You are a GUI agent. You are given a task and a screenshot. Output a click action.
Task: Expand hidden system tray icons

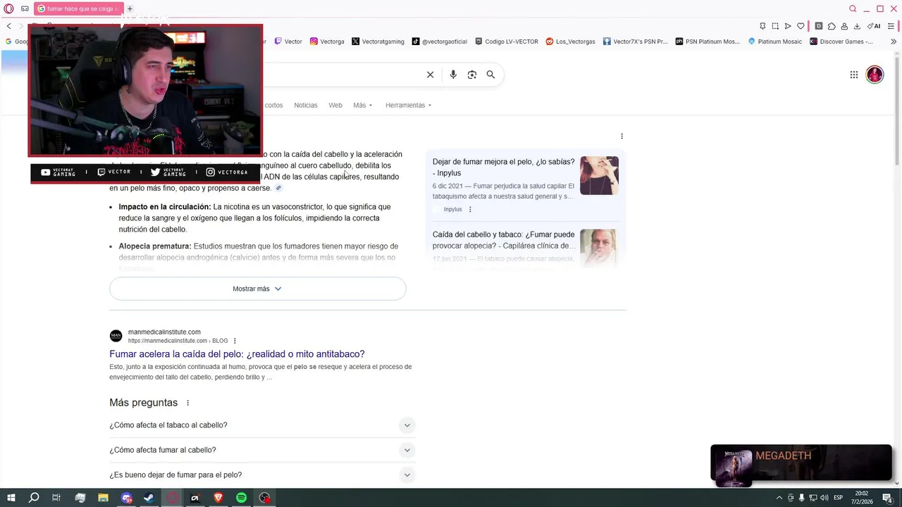(x=779, y=498)
